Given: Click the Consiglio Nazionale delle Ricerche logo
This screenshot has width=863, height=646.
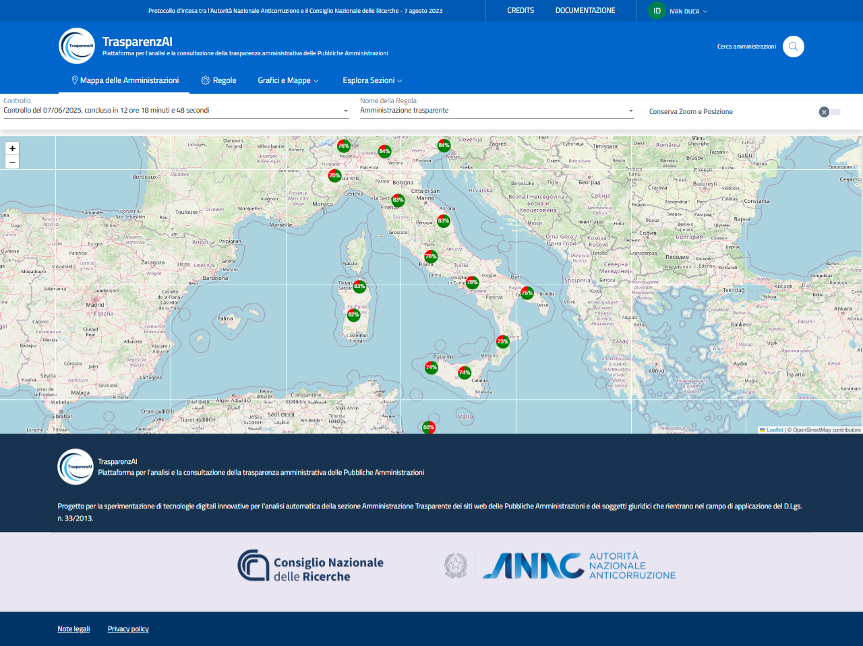Looking at the screenshot, I should click(310, 566).
